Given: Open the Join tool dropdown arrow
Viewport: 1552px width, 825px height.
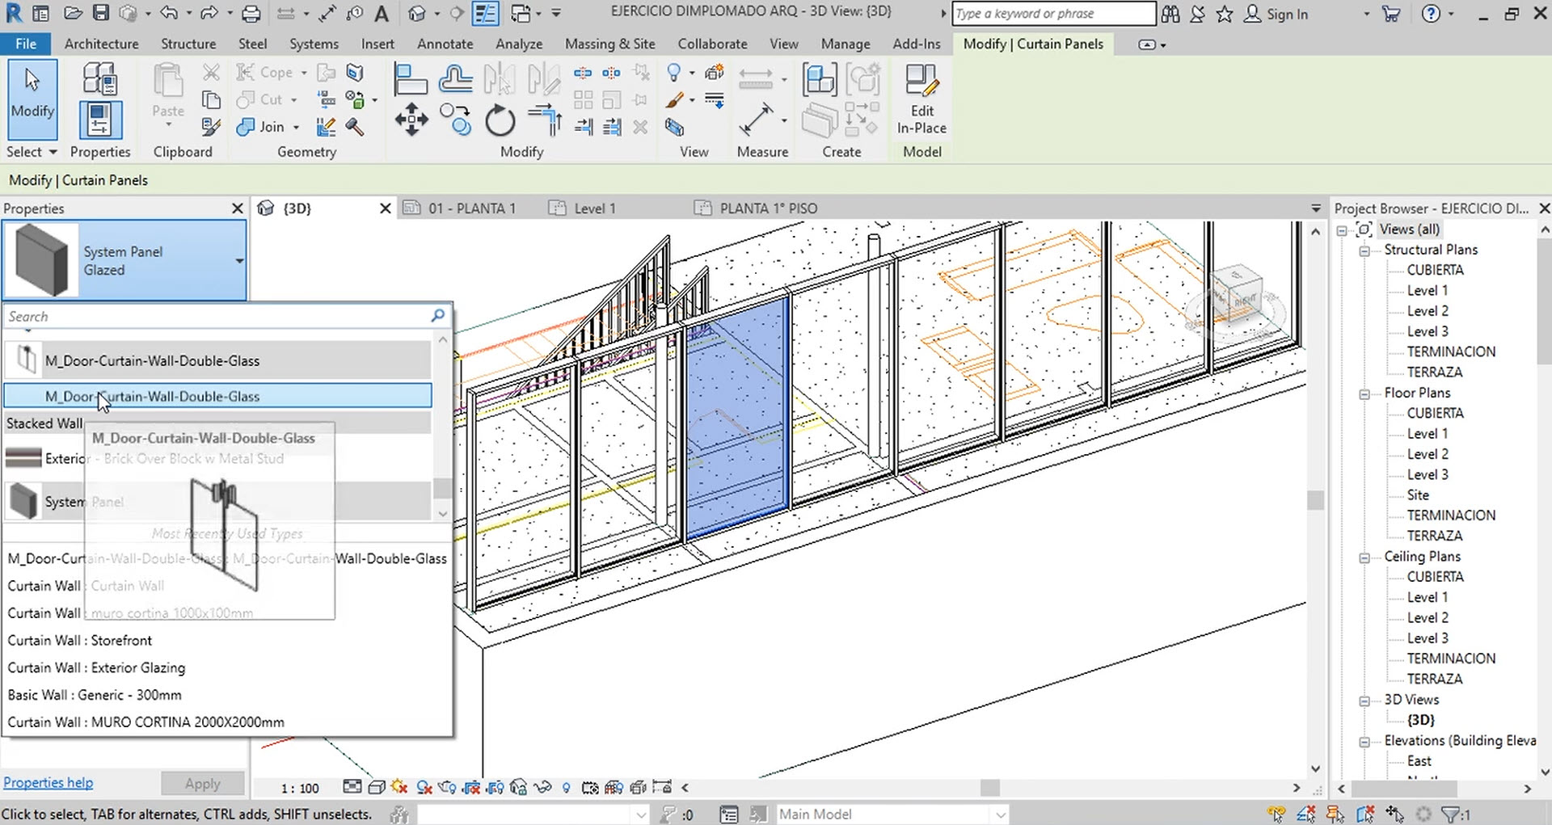Looking at the screenshot, I should [297, 128].
